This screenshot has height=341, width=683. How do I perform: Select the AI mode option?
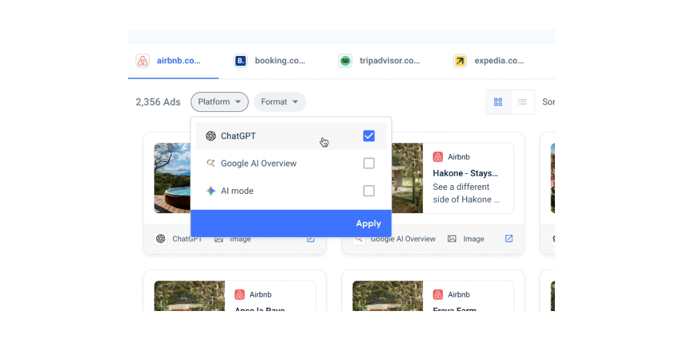[x=291, y=191]
